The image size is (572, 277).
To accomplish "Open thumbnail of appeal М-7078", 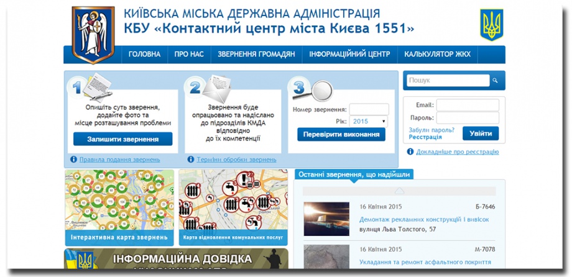I will (326, 257).
